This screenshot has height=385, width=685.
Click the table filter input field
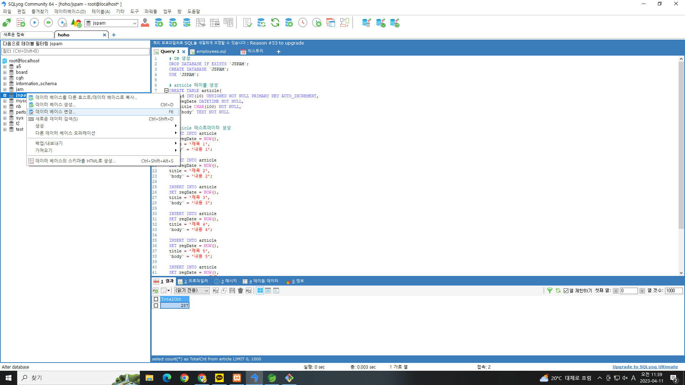tap(75, 51)
